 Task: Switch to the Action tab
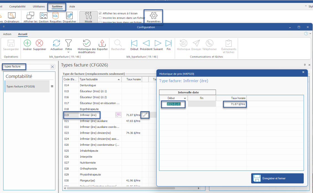(x=7, y=34)
